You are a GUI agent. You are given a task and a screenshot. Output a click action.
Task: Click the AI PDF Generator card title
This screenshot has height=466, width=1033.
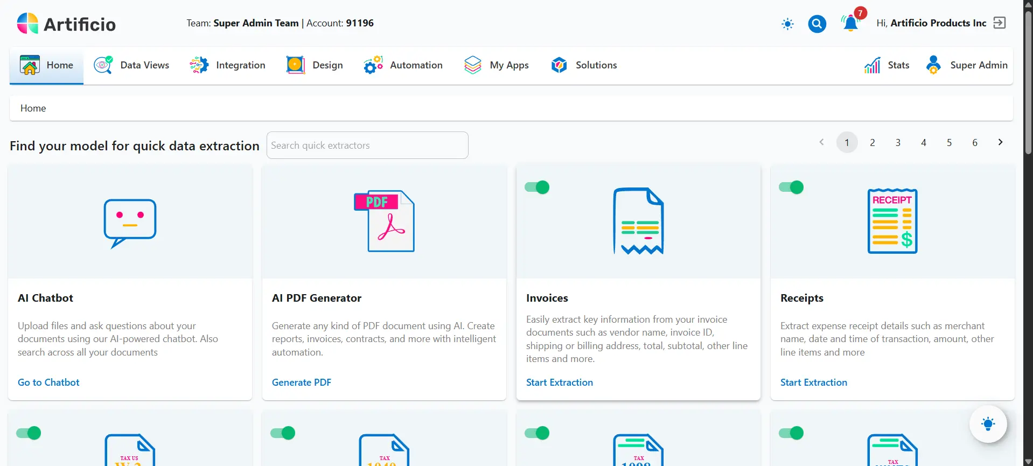pyautogui.click(x=317, y=298)
